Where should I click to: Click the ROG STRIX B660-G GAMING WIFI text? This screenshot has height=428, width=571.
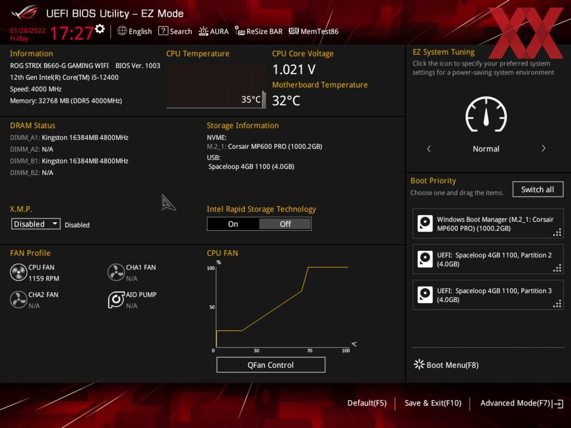coord(59,65)
